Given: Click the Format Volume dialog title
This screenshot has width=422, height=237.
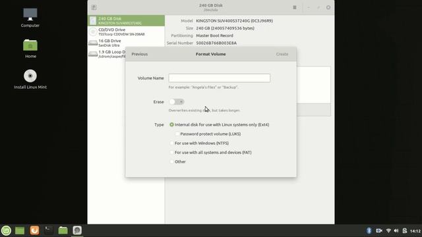Looking at the screenshot, I should pos(211,54).
